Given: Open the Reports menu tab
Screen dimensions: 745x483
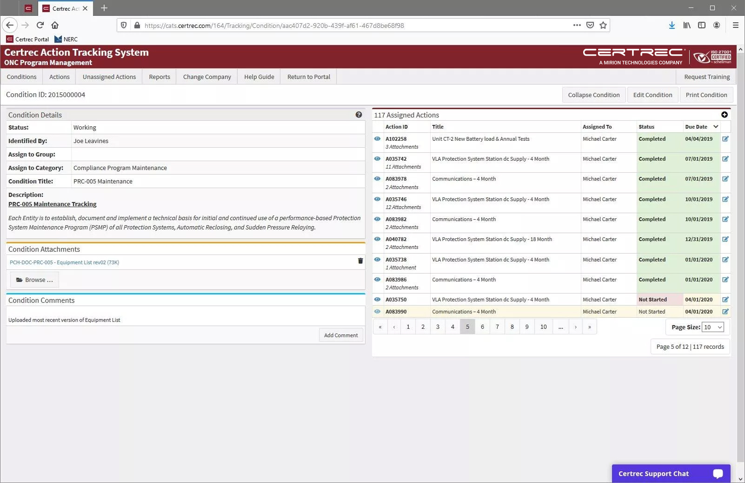Looking at the screenshot, I should [160, 77].
